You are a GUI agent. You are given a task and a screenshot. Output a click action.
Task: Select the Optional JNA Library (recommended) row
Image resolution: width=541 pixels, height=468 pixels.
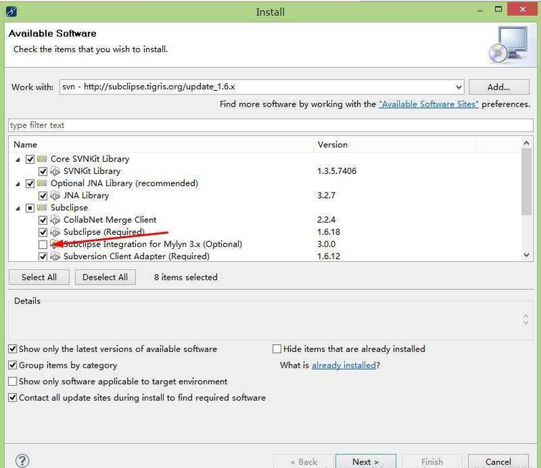coord(265,183)
